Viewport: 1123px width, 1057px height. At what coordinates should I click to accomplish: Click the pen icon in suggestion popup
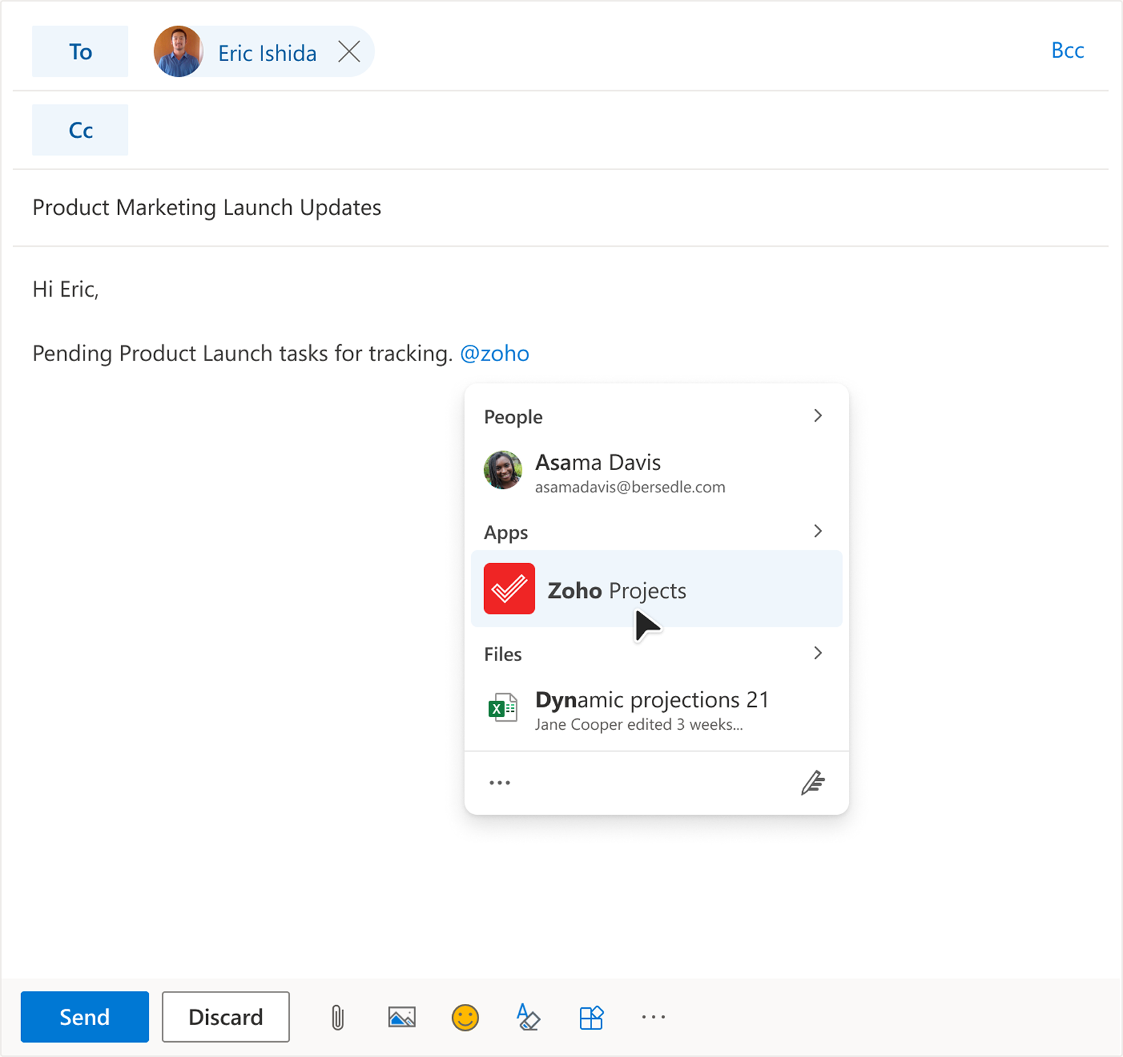812,783
